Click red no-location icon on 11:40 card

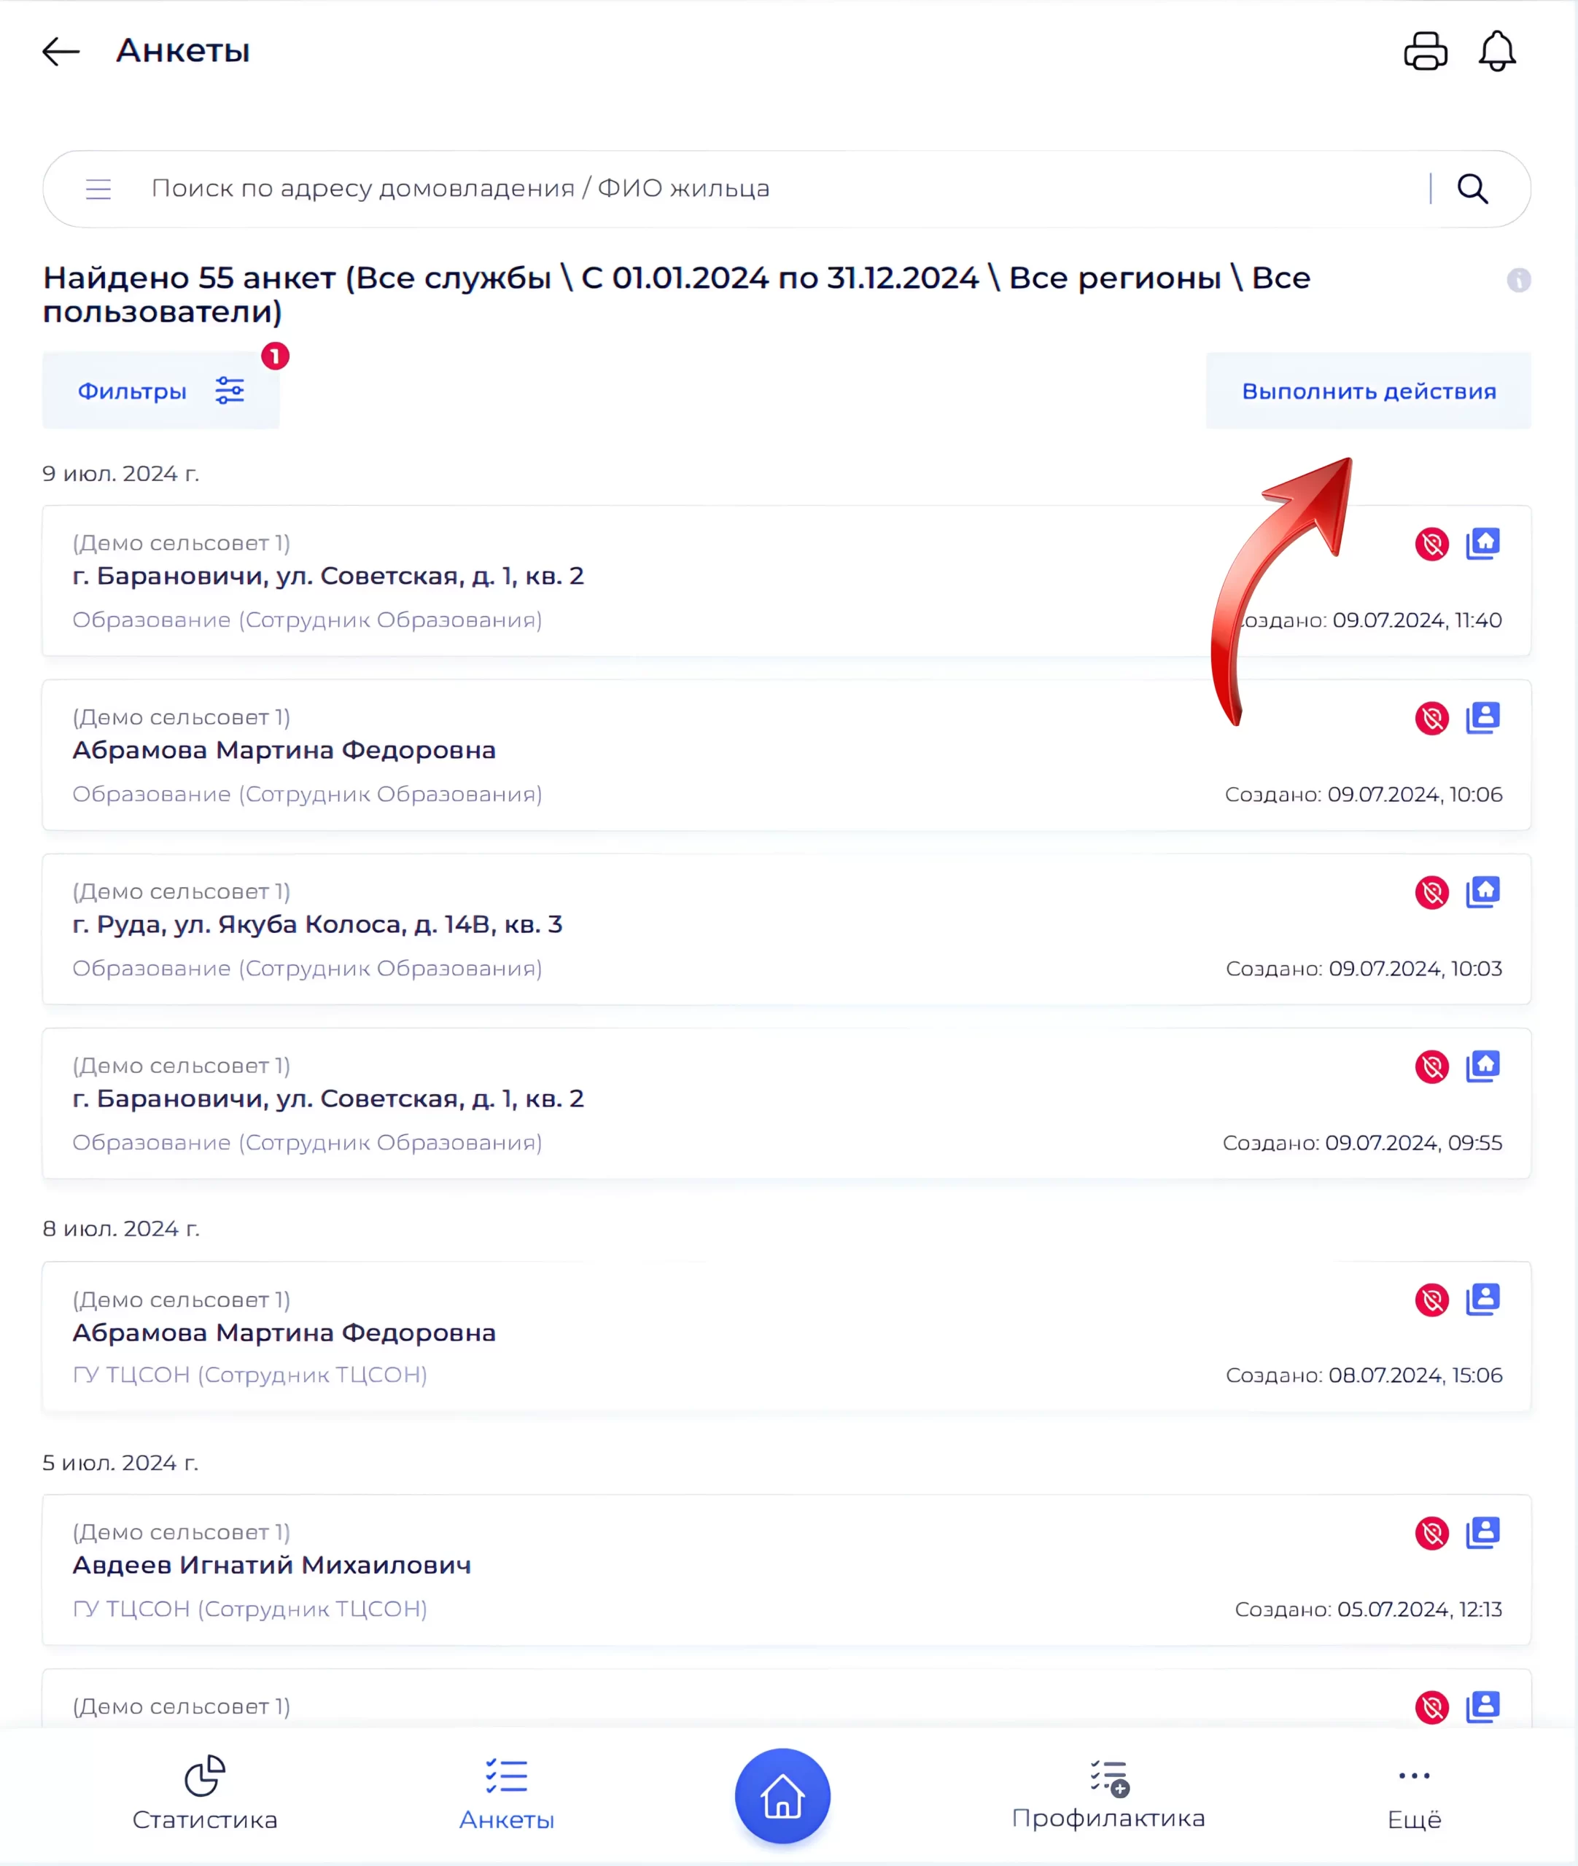tap(1431, 544)
